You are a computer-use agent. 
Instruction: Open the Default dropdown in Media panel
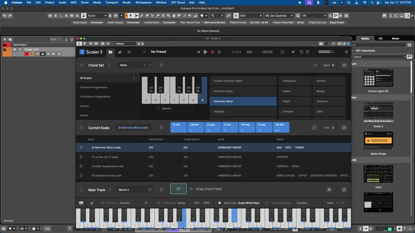tap(379, 57)
